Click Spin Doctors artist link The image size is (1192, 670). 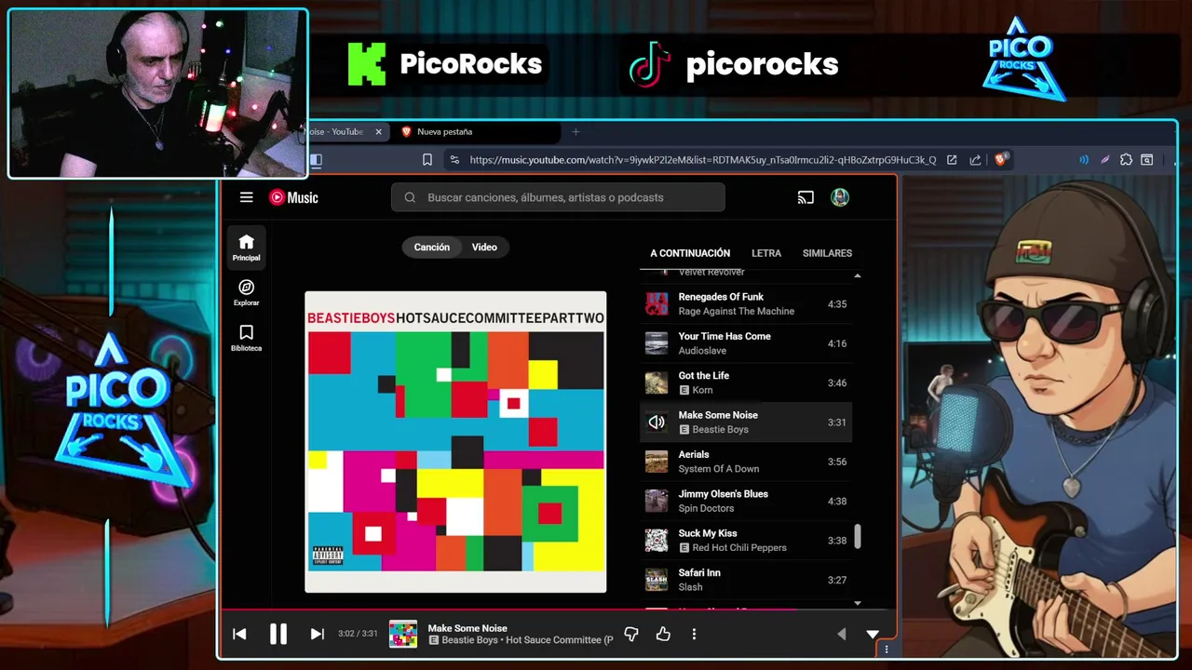[706, 508]
